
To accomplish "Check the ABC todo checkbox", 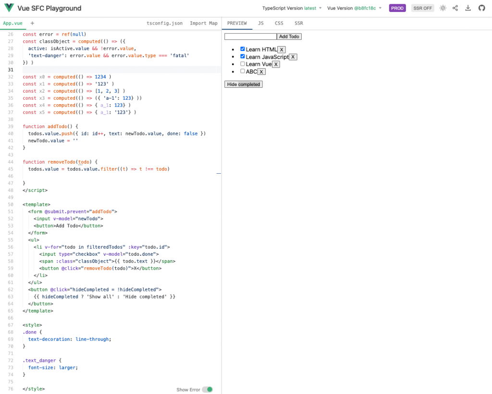I will [243, 71].
